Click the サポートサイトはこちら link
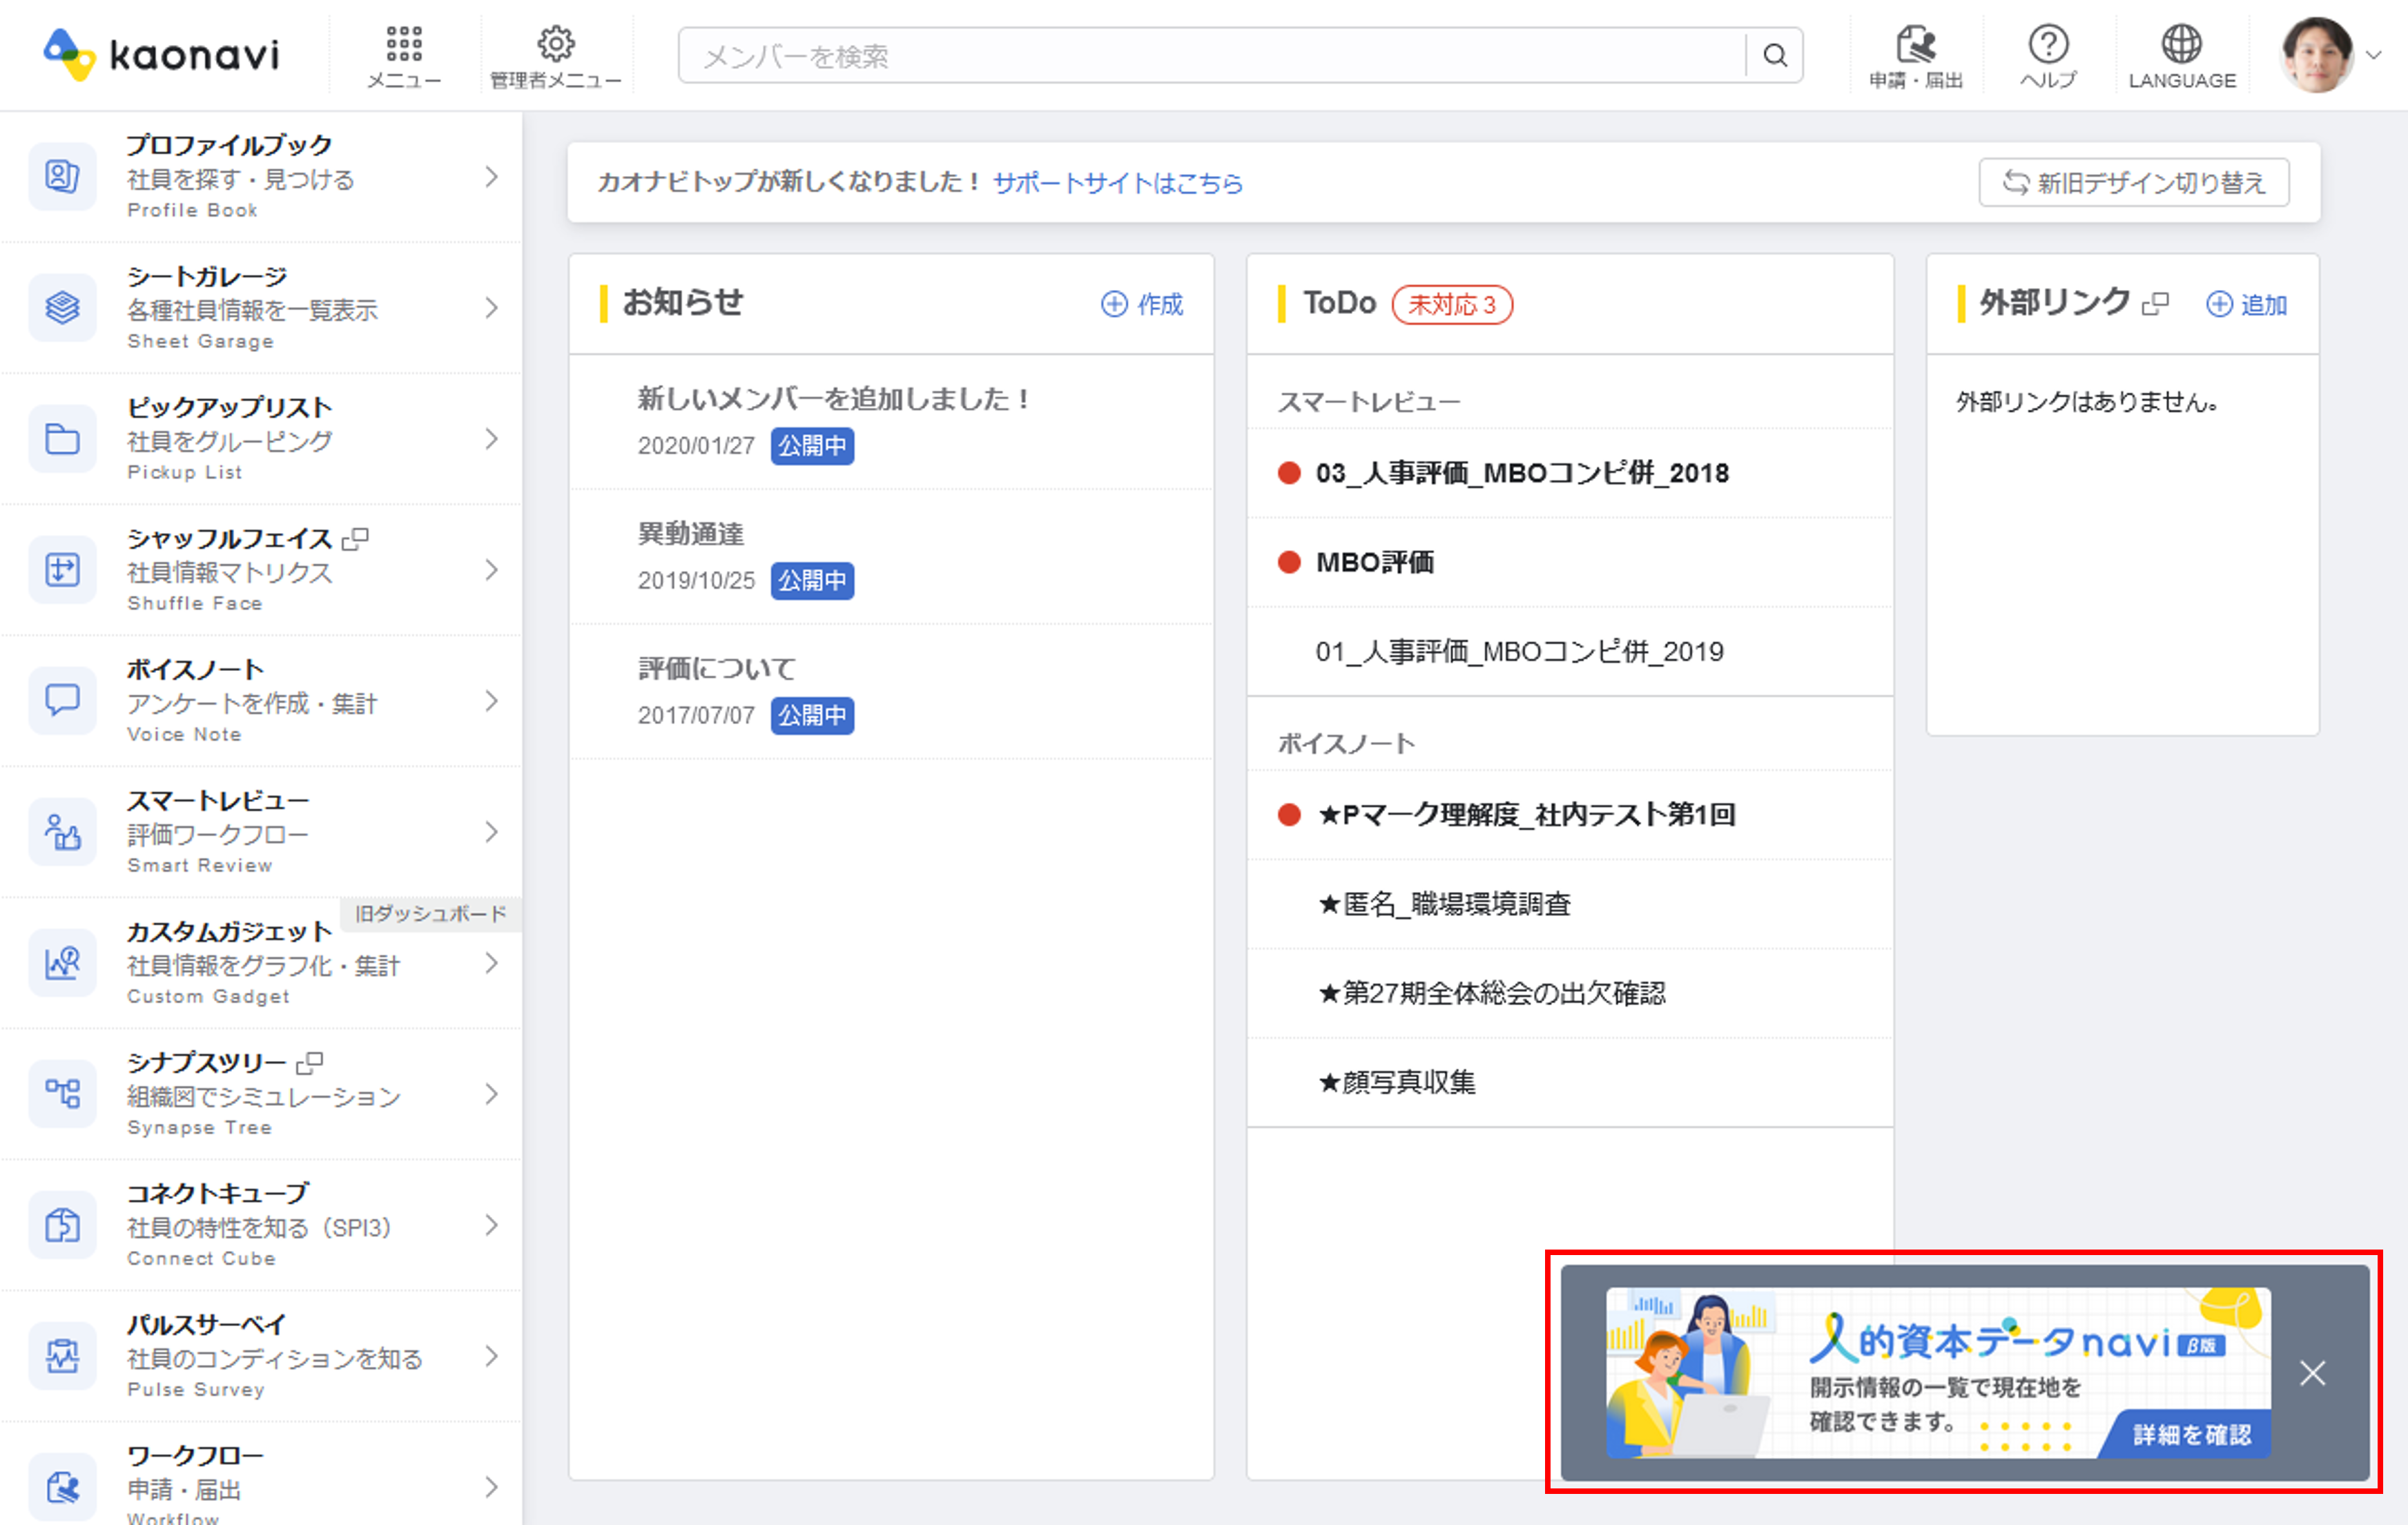Screen dimensions: 2408x1525 pyautogui.click(x=1117, y=183)
